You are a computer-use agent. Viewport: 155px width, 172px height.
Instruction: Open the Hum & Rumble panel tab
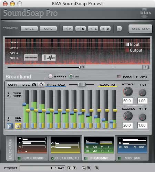tap(34, 158)
